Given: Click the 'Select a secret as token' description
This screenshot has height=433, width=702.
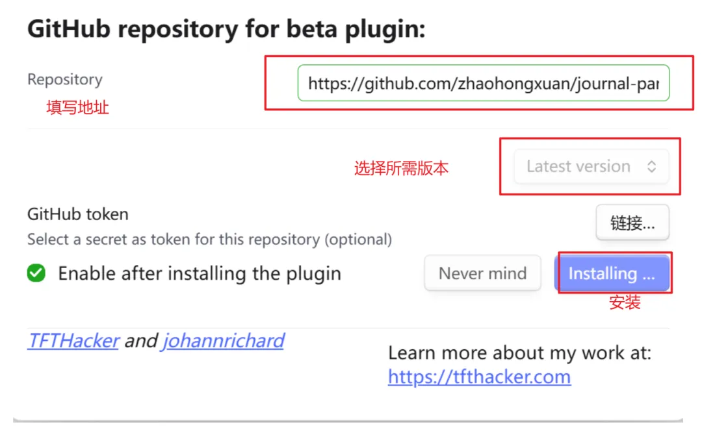Looking at the screenshot, I should (209, 240).
